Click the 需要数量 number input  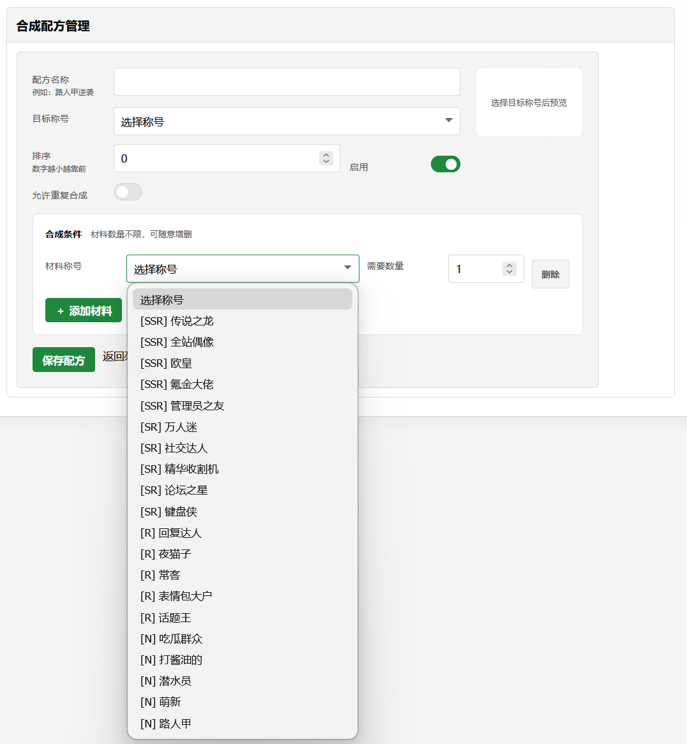486,269
